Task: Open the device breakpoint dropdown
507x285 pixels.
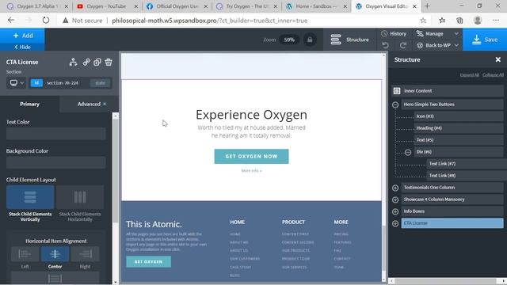Action: [17, 83]
